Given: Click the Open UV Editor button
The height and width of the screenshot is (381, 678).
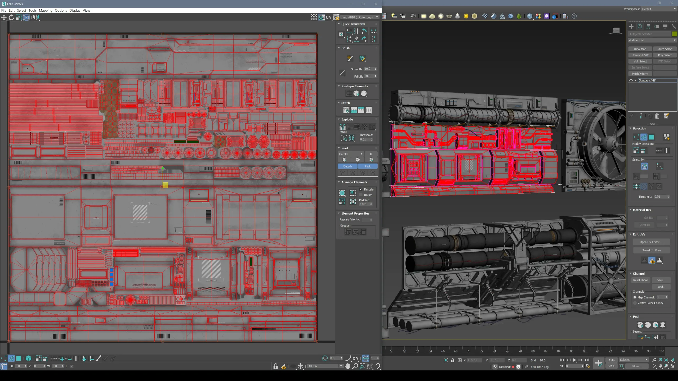Looking at the screenshot, I should [651, 242].
